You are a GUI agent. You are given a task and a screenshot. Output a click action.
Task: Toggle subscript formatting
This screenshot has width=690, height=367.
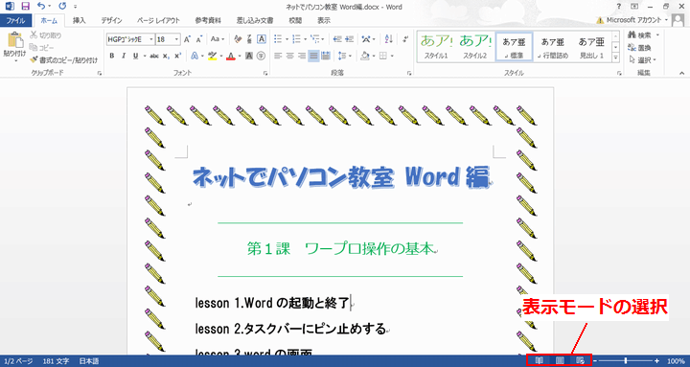pyautogui.click(x=166, y=56)
